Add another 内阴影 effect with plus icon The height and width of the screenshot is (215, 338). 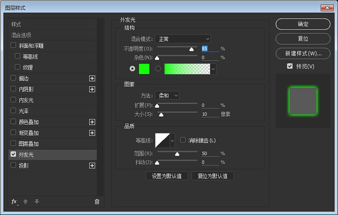(92, 89)
